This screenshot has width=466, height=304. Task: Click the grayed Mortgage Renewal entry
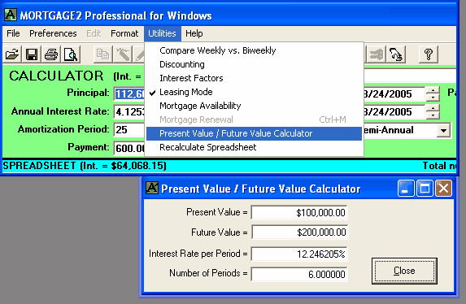point(254,119)
